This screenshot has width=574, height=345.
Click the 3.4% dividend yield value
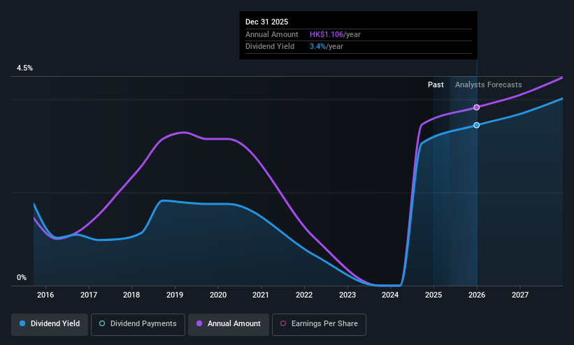(317, 47)
